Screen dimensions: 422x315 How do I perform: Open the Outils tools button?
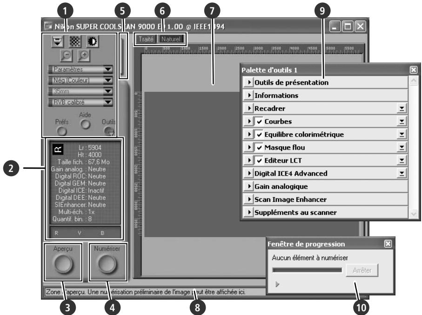pyautogui.click(x=108, y=131)
